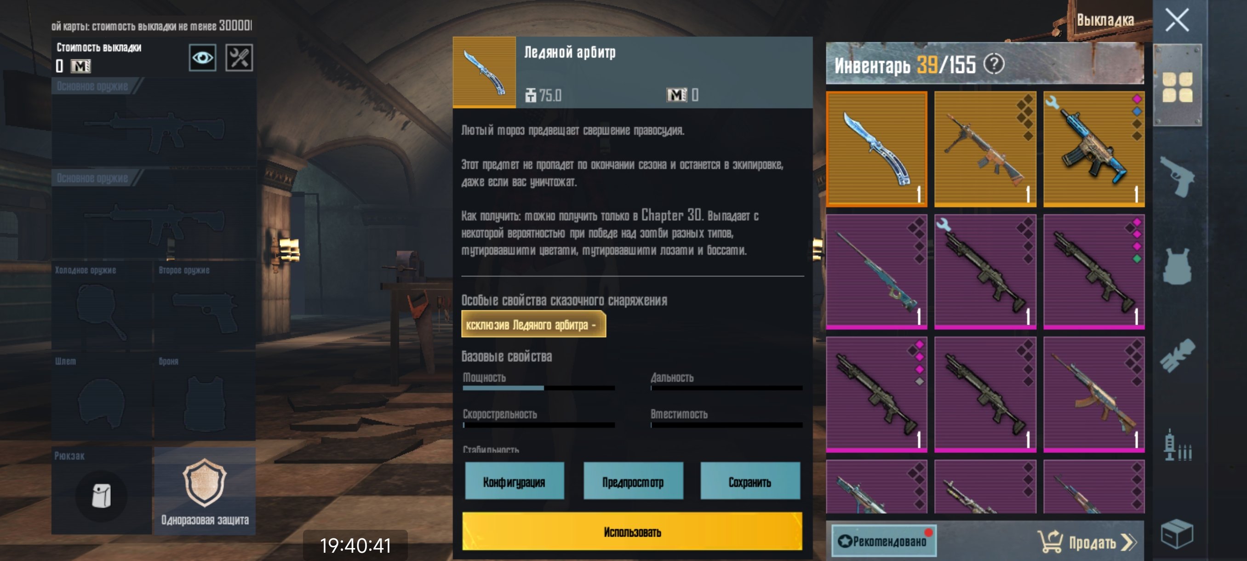
Task: Click the inventory help question mark
Action: click(x=994, y=64)
